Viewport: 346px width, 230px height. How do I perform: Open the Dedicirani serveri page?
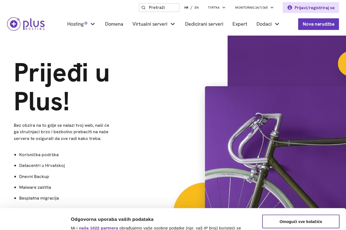(204, 24)
